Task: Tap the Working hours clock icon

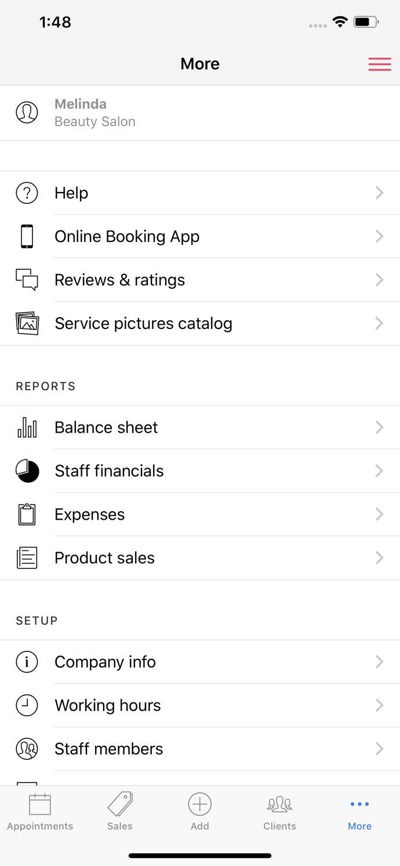Action: pyautogui.click(x=27, y=705)
